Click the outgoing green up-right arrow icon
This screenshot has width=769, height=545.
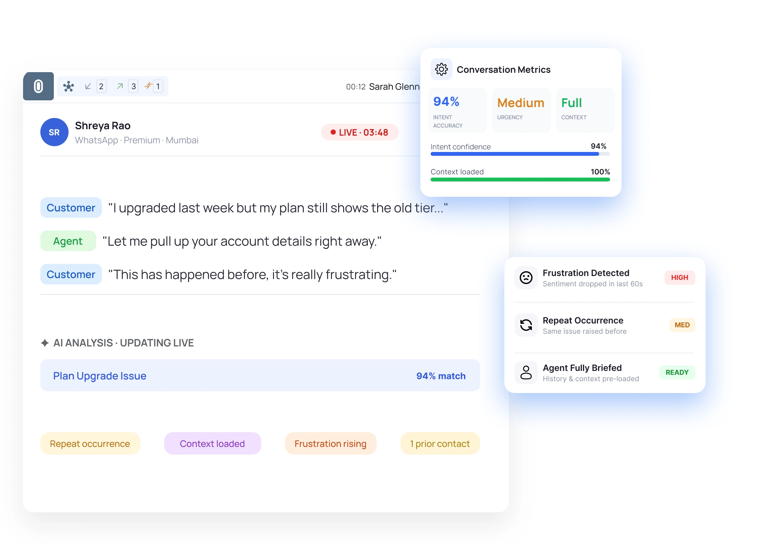pyautogui.click(x=120, y=87)
